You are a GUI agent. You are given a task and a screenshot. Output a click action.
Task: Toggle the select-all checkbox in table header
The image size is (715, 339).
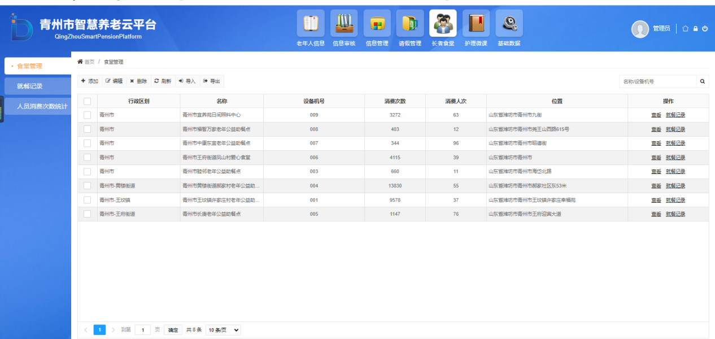coord(87,101)
